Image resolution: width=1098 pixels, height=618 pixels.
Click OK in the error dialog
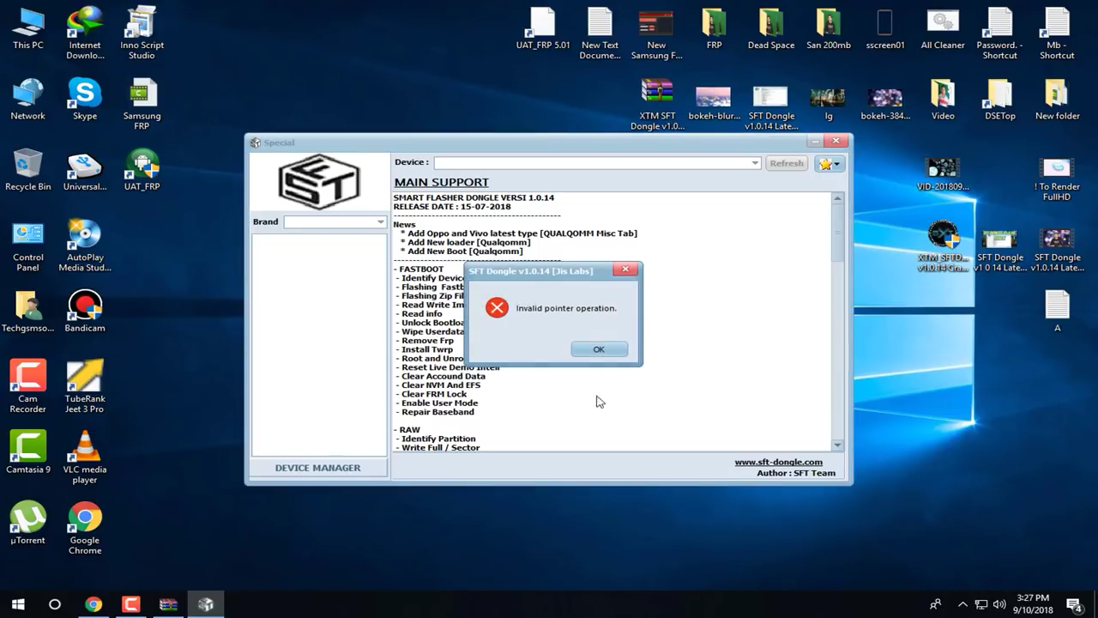pyautogui.click(x=599, y=349)
